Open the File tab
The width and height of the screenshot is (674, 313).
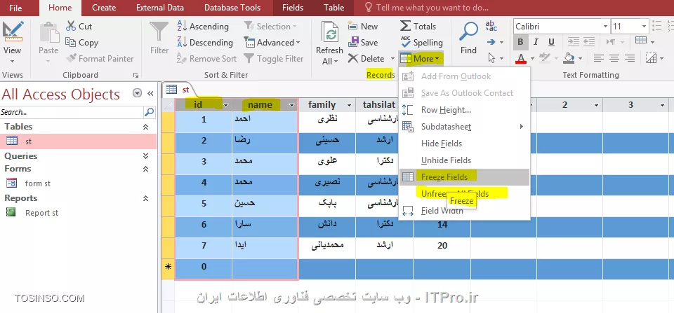pos(15,8)
